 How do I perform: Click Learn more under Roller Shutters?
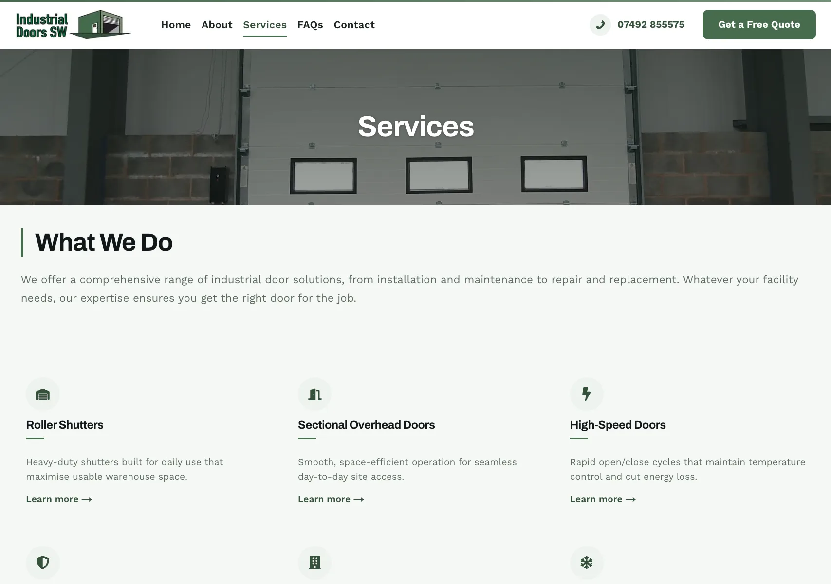59,499
